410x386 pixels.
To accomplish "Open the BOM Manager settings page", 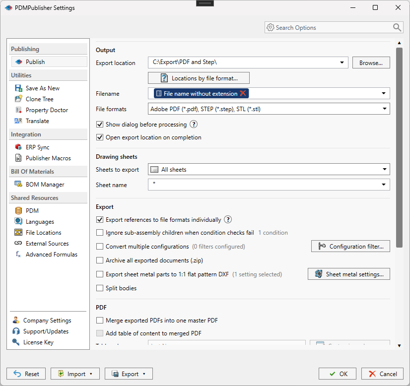I will pos(45,185).
